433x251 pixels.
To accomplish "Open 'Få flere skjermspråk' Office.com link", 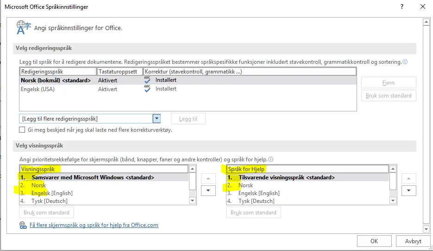I will pos(94,225).
